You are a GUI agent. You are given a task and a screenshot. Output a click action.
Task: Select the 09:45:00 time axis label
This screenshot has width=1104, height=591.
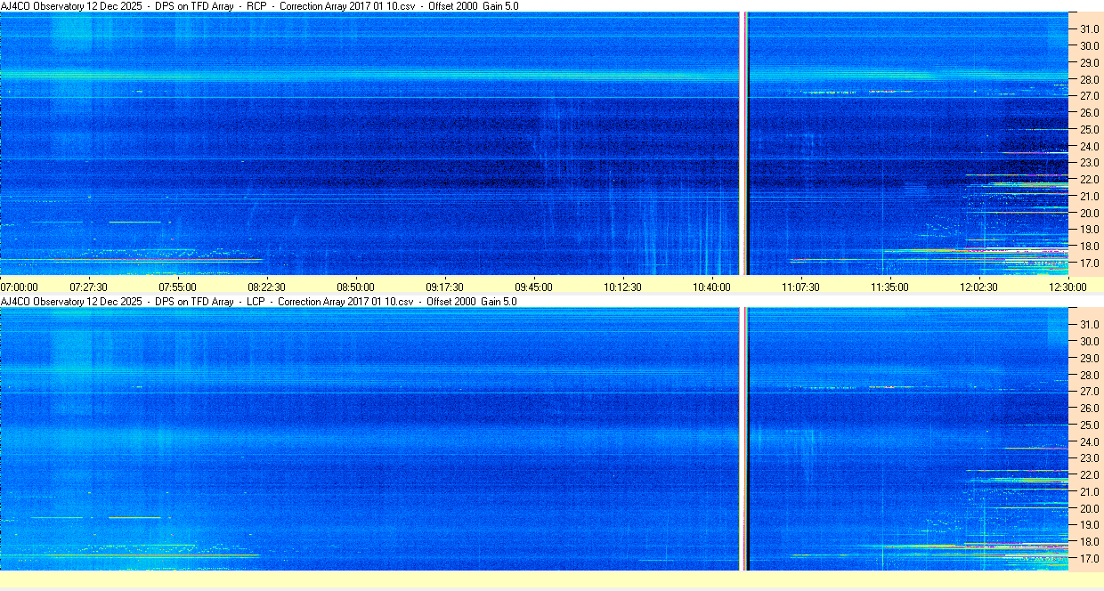533,287
